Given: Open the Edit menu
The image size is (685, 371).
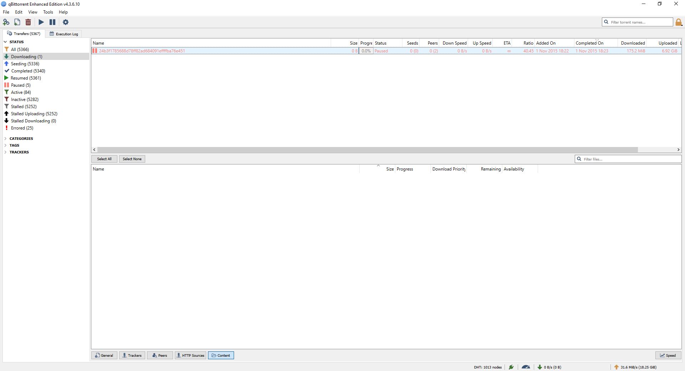Looking at the screenshot, I should click(19, 12).
